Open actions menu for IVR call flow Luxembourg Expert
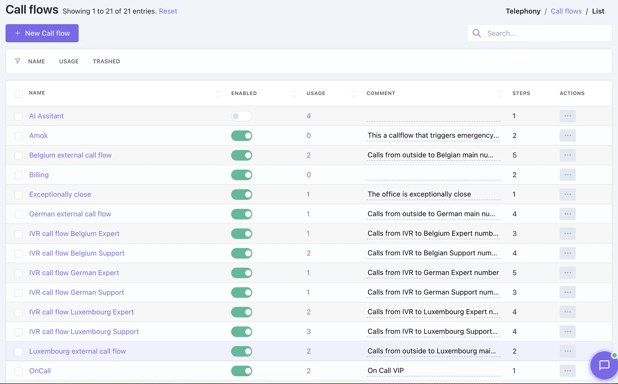Image resolution: width=618 pixels, height=384 pixels. pos(568,312)
